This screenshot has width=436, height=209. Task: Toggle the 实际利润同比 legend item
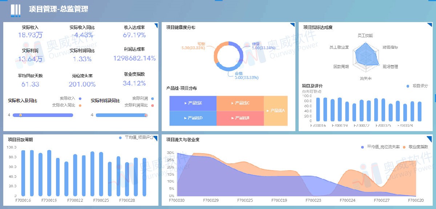137,105
